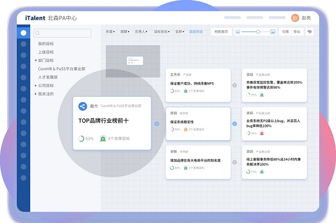Image resolution: width=336 pixels, height=223 pixels.
Task: Open the 目标状态 dropdown filter
Action: click(162, 32)
